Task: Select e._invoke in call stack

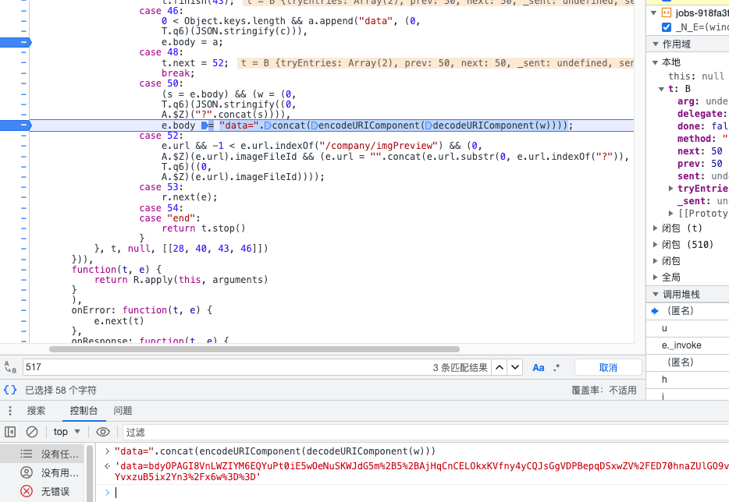Action: [x=681, y=345]
